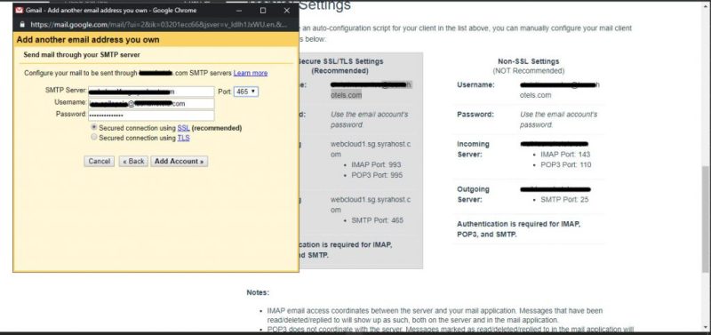Image resolution: width=711 pixels, height=335 pixels.
Task: Click the Add Account » button
Action: (x=180, y=161)
